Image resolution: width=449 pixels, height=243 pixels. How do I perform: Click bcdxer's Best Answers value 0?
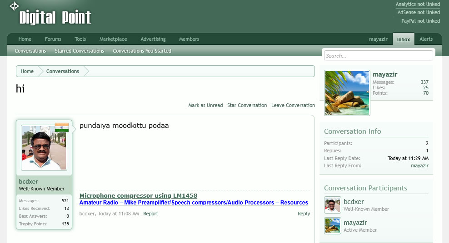[68, 216]
